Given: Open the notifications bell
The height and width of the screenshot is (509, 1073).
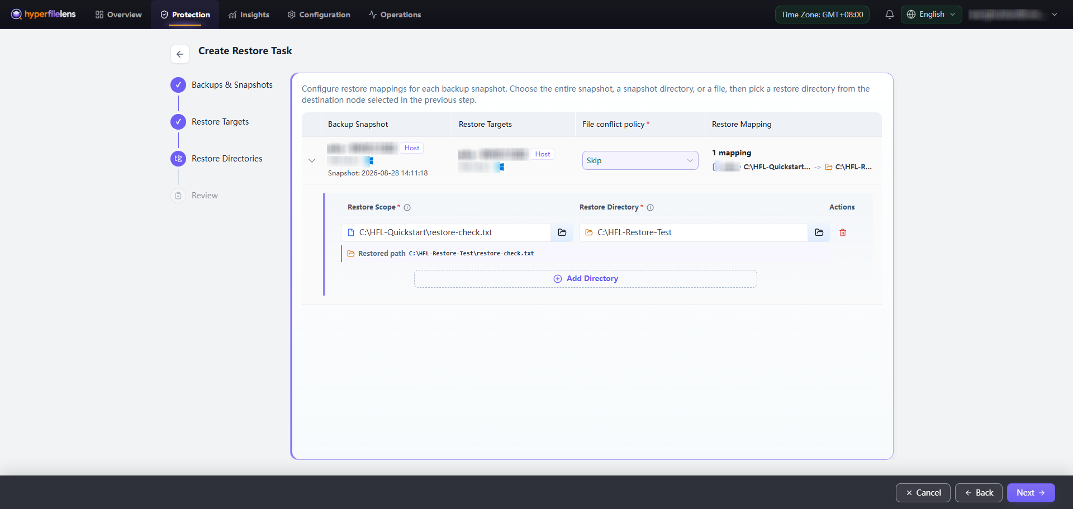Looking at the screenshot, I should (890, 15).
